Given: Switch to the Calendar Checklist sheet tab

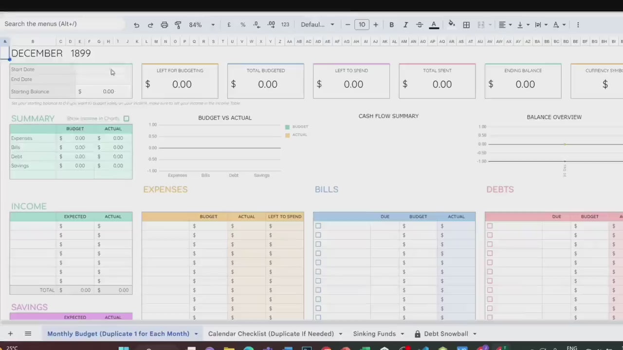Looking at the screenshot, I should 271,333.
